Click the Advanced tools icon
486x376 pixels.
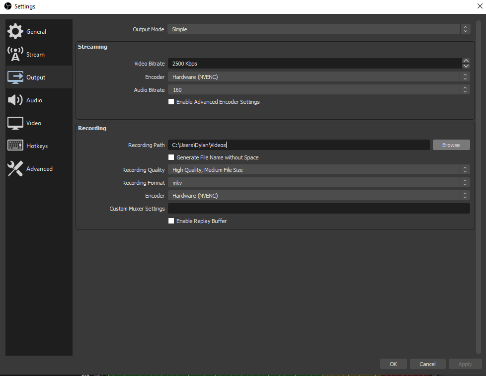pyautogui.click(x=15, y=168)
